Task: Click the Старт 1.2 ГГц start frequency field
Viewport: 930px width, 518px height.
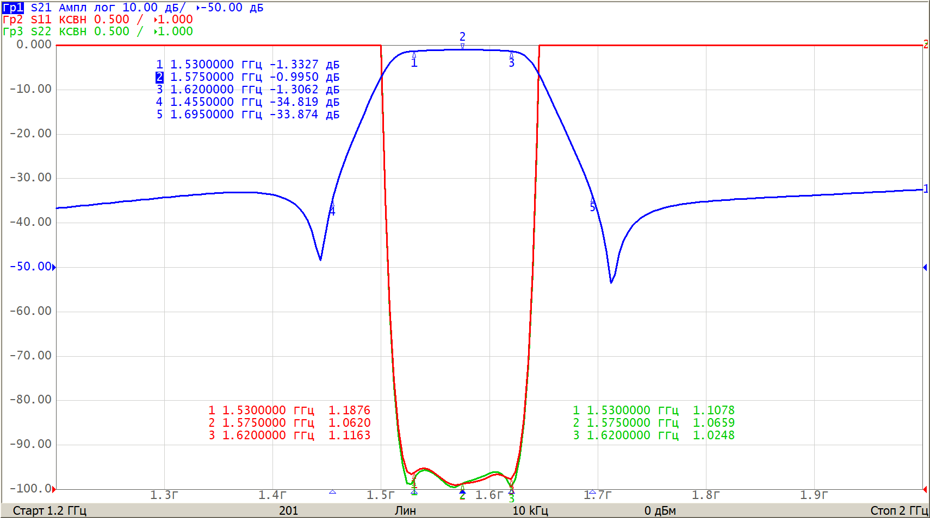Action: click(x=49, y=510)
